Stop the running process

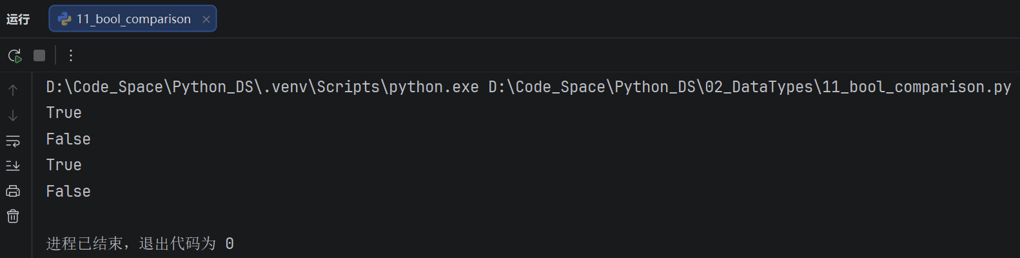tap(39, 55)
